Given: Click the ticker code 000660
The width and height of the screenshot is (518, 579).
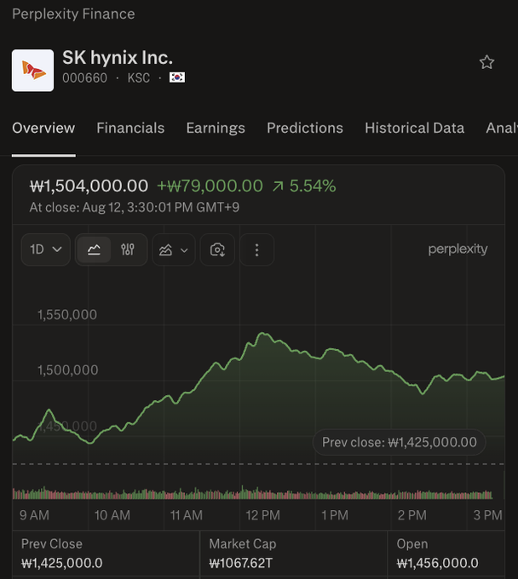Looking at the screenshot, I should pos(84,78).
